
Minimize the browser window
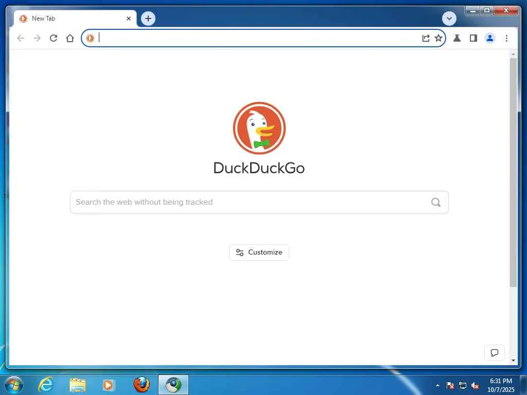(x=472, y=11)
